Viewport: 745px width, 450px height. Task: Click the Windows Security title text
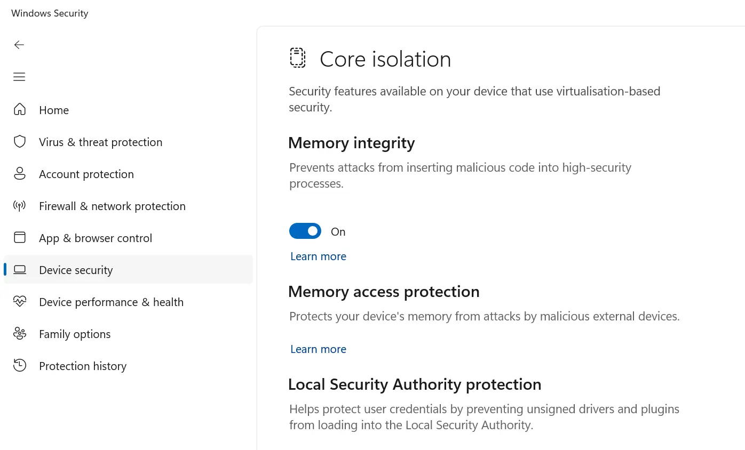(x=49, y=13)
